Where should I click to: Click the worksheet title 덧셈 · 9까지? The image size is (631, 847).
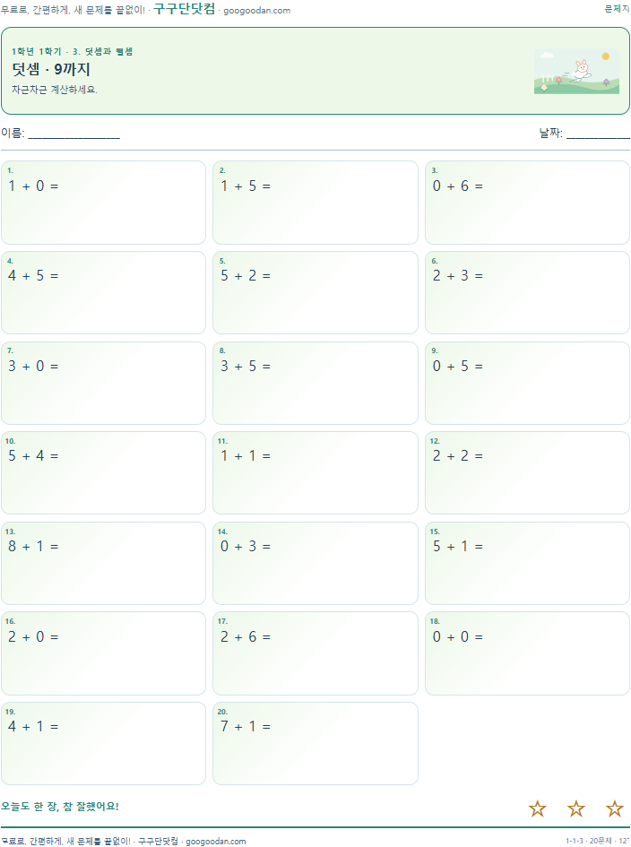tap(51, 69)
